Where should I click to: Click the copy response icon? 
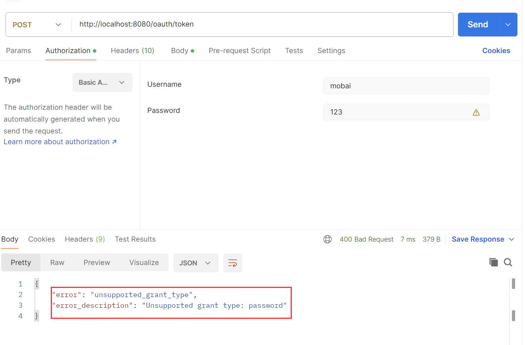tap(493, 262)
